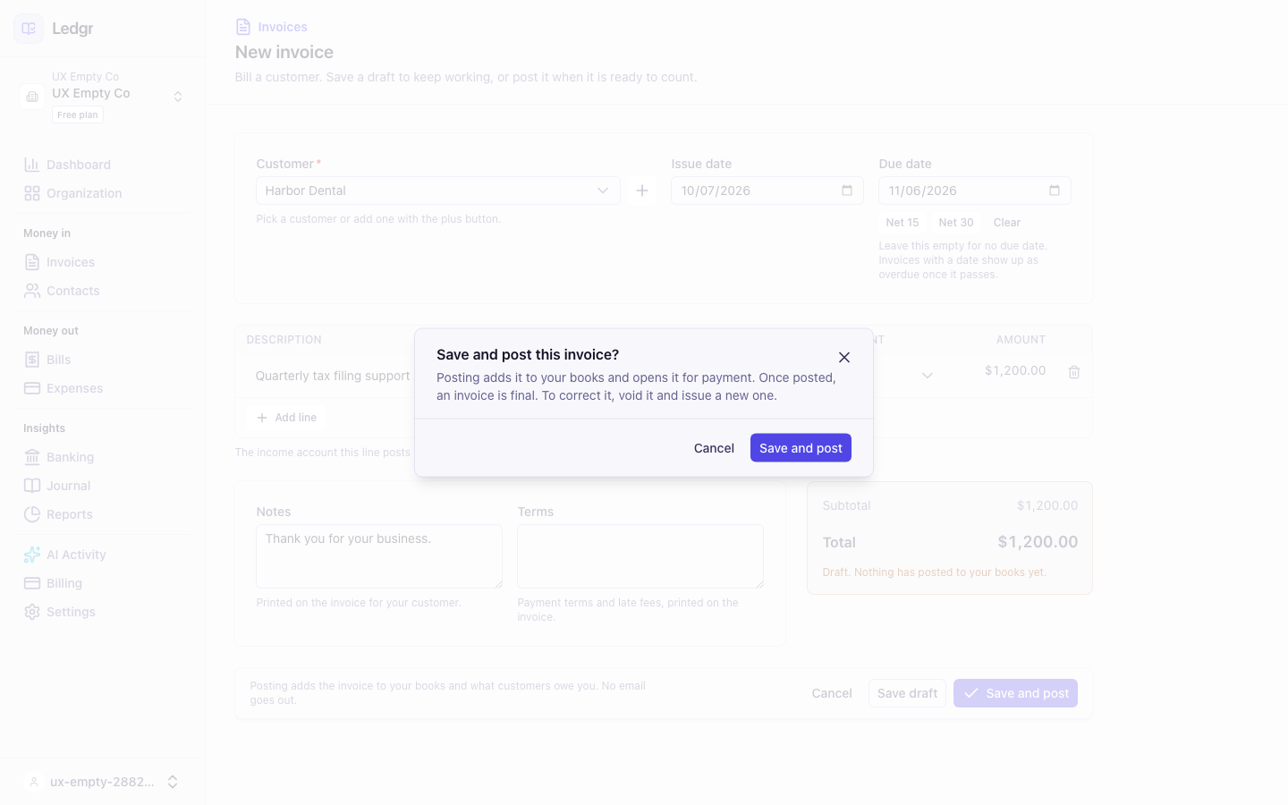This screenshot has width=1288, height=805.
Task: Click the user avatar icon
Action: tap(33, 782)
